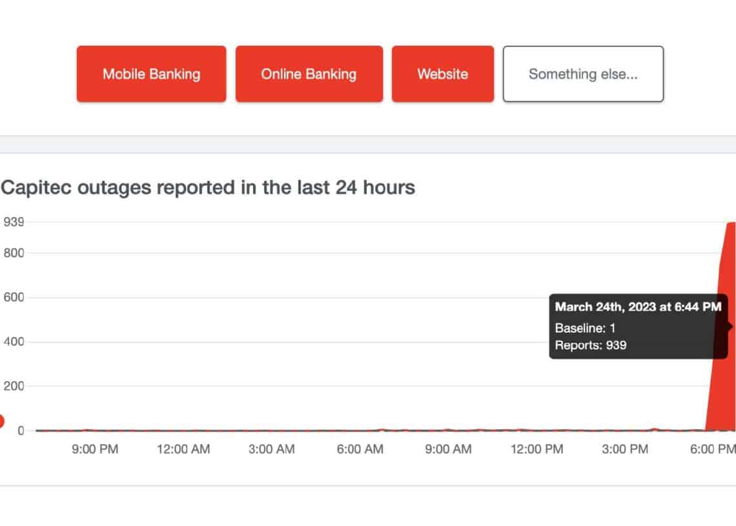Select the Online Banking problem button
736x526 pixels.
[x=309, y=74]
